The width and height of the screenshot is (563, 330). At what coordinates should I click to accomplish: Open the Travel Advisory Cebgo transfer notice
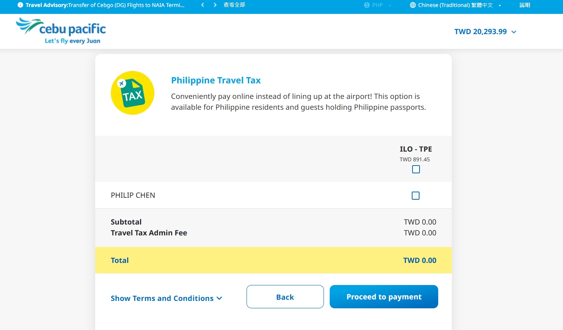(x=105, y=5)
